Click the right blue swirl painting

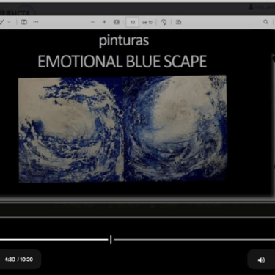pyautogui.click(x=175, y=128)
